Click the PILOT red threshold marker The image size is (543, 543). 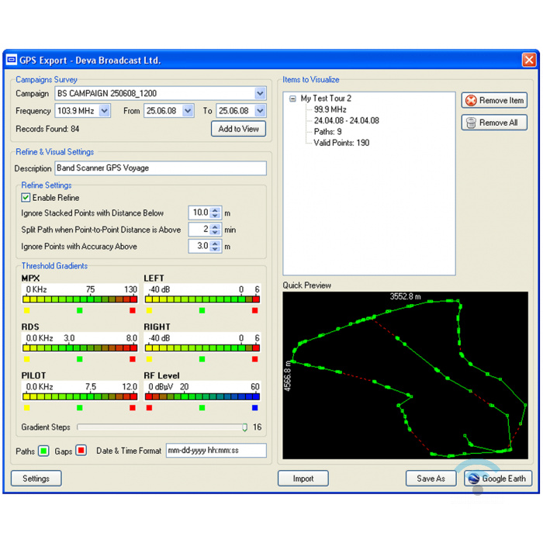(132, 407)
